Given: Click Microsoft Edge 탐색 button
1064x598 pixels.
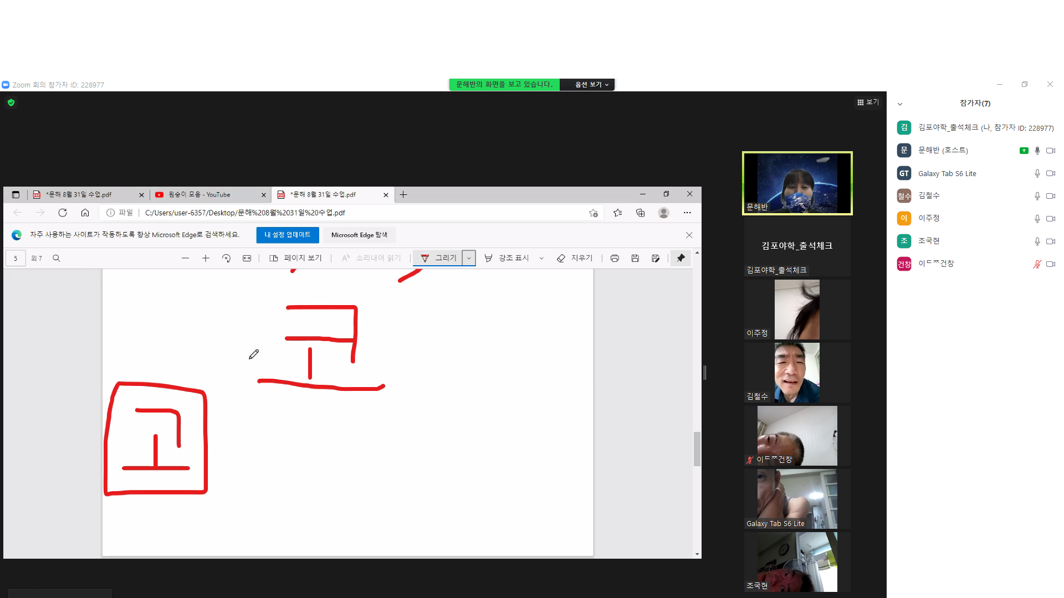Looking at the screenshot, I should (x=359, y=235).
